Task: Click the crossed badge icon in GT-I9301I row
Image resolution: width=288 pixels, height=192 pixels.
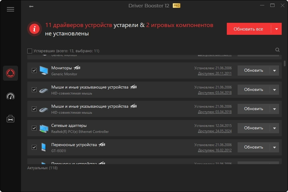Action: coord(102,145)
